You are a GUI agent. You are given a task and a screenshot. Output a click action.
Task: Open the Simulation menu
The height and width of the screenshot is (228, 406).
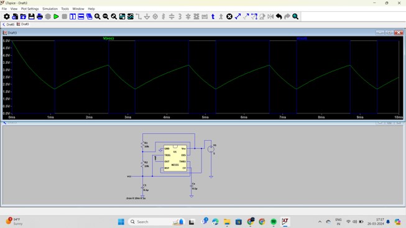pos(50,9)
